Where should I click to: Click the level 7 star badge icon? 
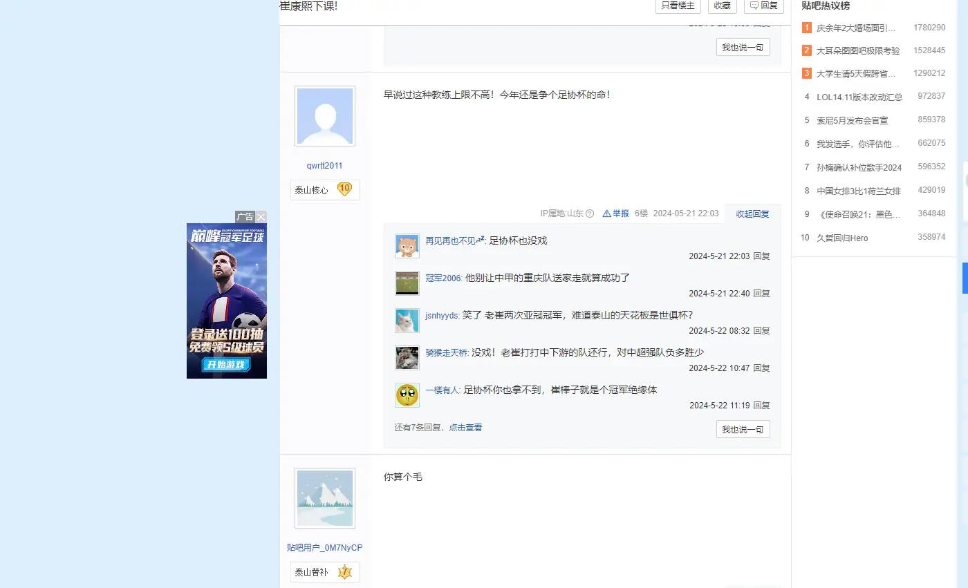(x=344, y=572)
